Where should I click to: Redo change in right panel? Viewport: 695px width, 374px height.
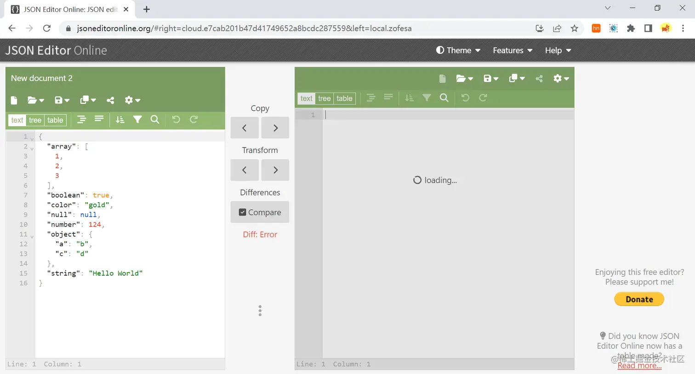[483, 97]
